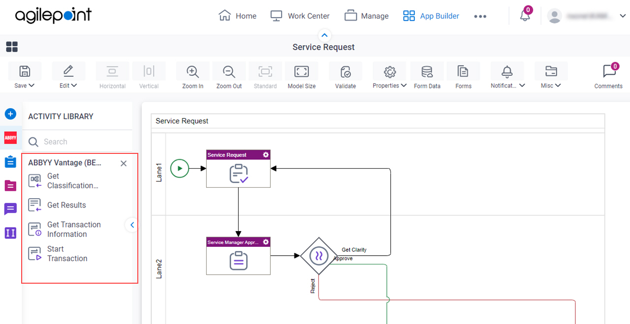This screenshot has height=324, width=630.
Task: Open the Work Center tab
Action: 300,16
